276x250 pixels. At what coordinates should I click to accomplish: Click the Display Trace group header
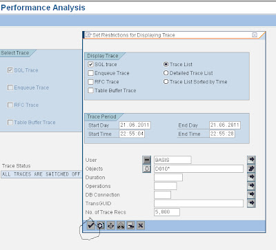(103, 56)
